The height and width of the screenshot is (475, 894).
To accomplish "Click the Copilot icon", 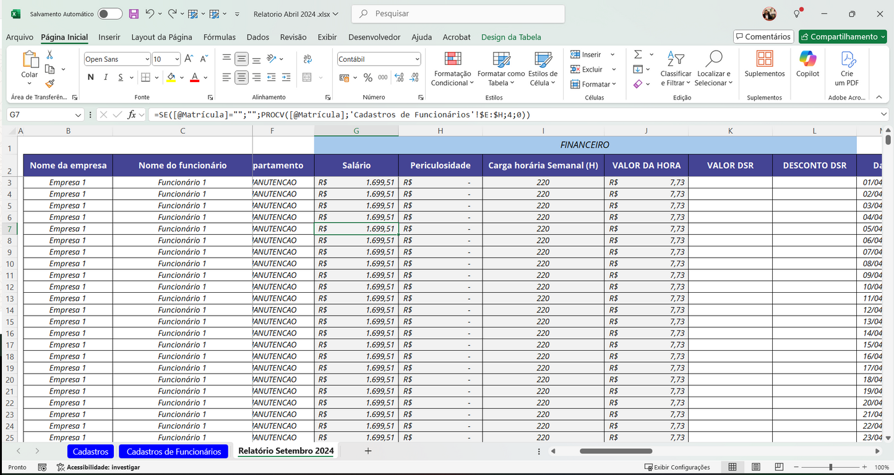I will tap(807, 67).
